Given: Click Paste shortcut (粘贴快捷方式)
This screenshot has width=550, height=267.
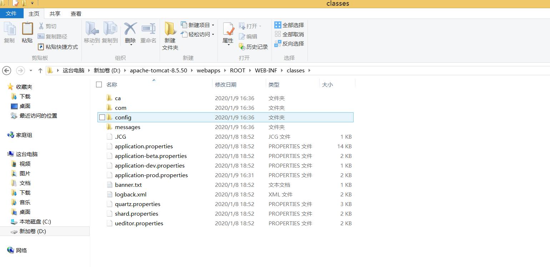Looking at the screenshot, I should click(58, 47).
